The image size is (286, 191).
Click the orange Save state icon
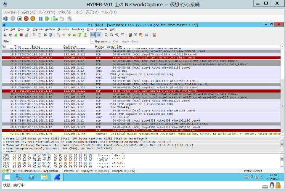coord(33,19)
